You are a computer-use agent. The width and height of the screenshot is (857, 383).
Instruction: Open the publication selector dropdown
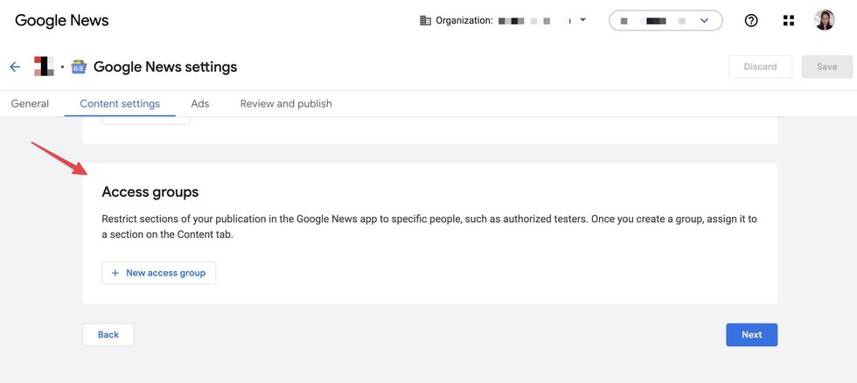[665, 21]
